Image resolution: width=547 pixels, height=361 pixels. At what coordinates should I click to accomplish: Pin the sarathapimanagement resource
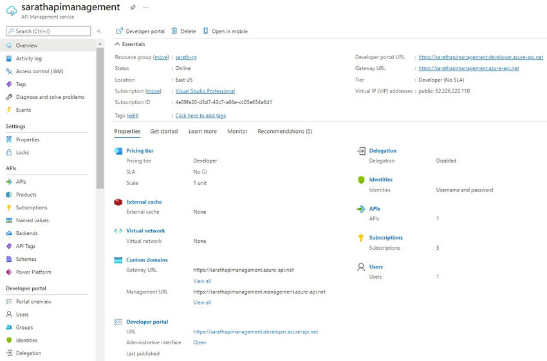point(133,8)
